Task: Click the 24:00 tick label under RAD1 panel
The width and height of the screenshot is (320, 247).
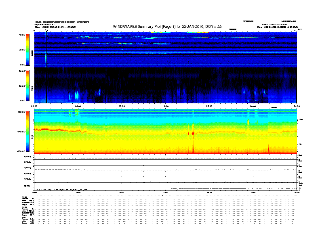Action: pos(297,106)
